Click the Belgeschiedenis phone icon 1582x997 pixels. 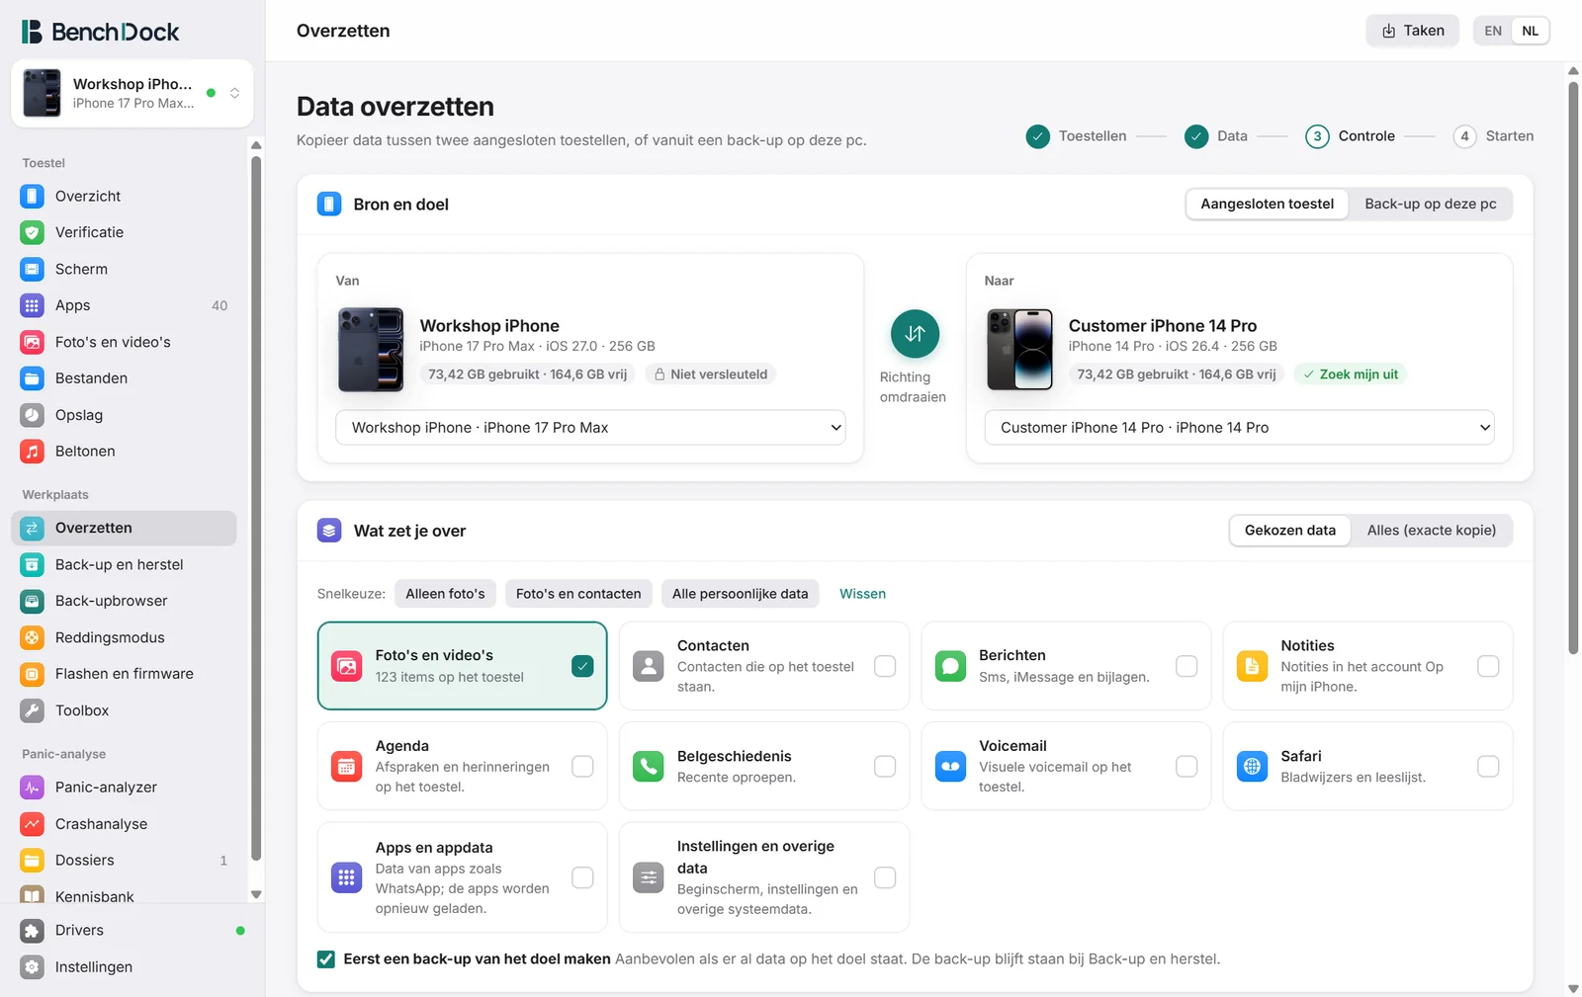pos(649,767)
